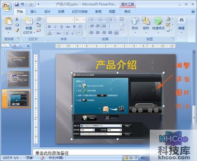
Task: Click the font name combo box
Action: point(60,20)
